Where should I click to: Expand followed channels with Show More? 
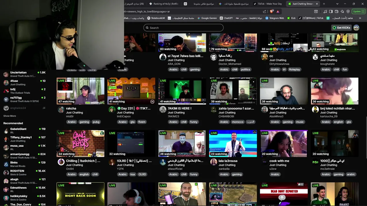point(9,116)
